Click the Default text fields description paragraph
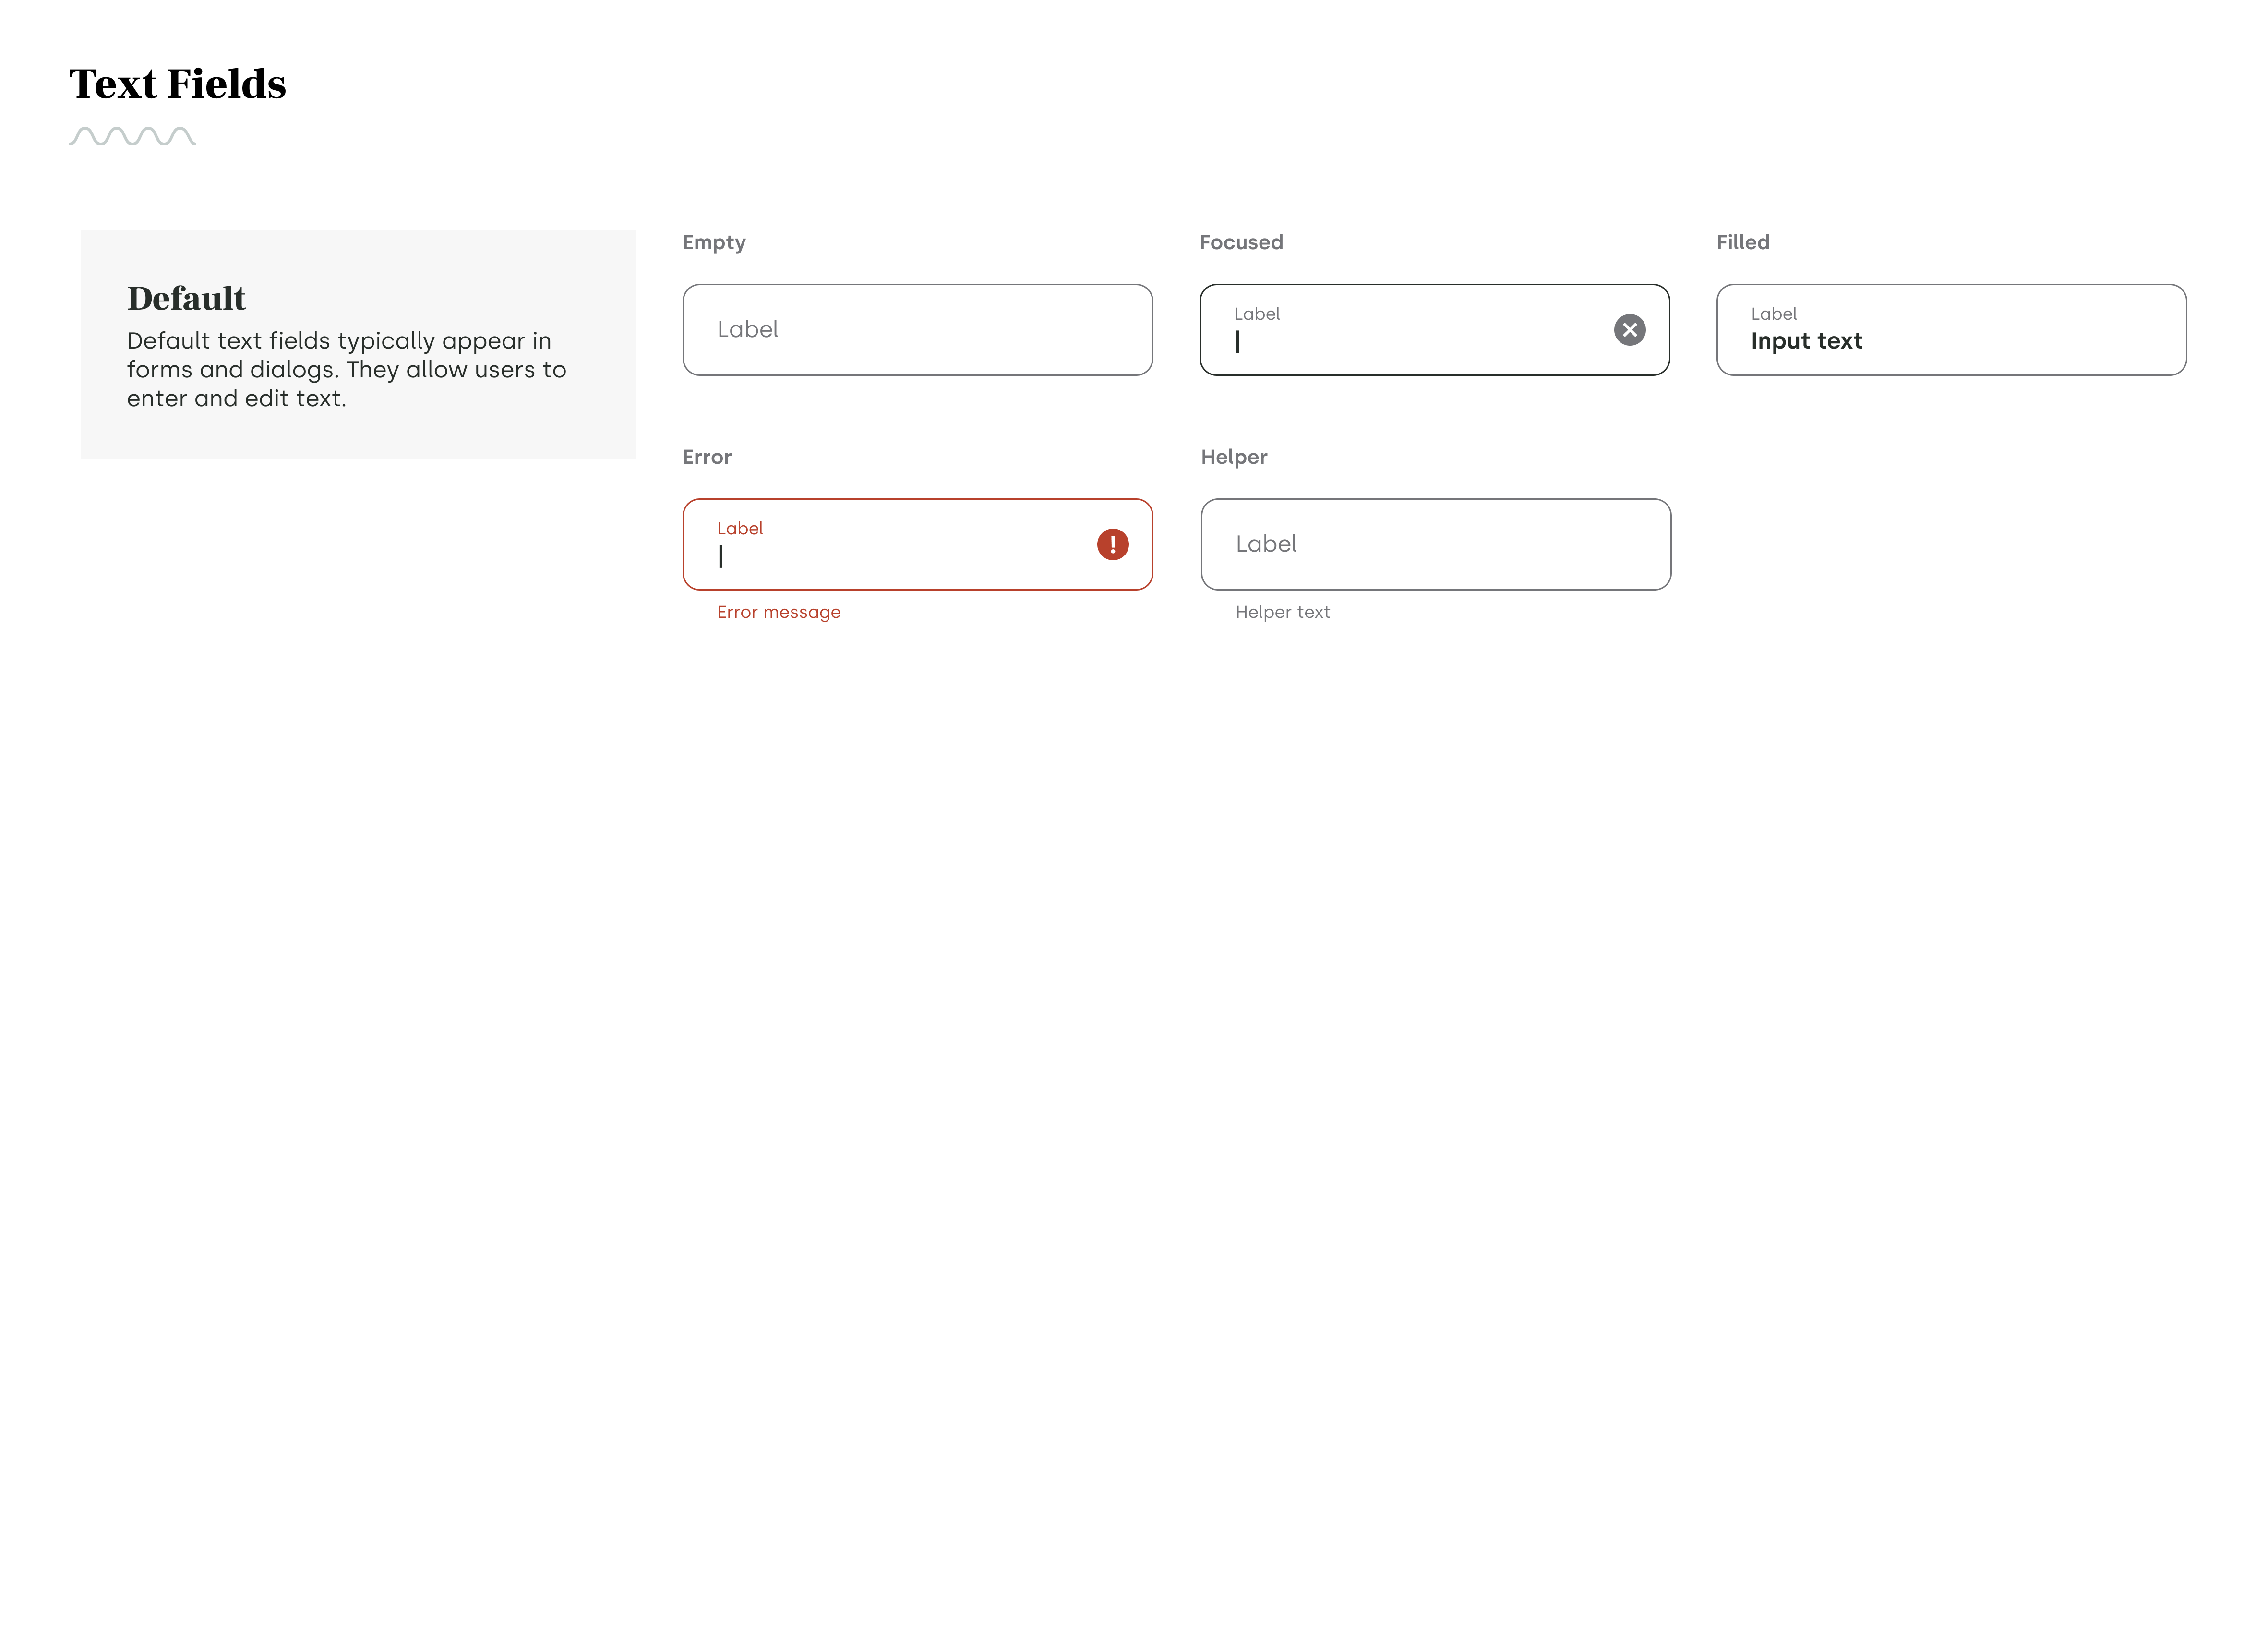The height and width of the screenshot is (1652, 2268). (346, 369)
